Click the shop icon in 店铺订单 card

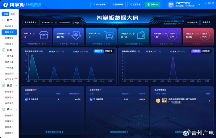point(44,35)
